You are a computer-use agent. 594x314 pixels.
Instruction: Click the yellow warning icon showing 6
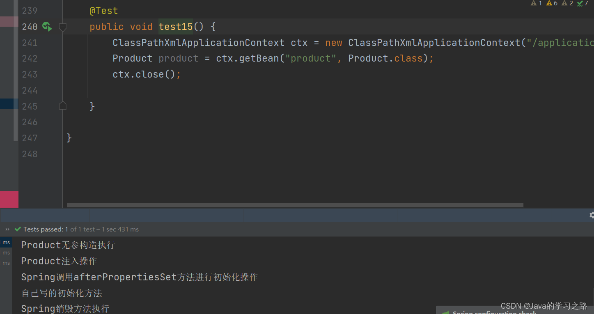point(549,3)
